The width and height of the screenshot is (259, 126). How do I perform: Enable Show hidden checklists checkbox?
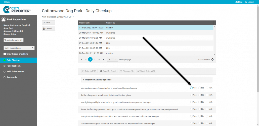point(5,54)
